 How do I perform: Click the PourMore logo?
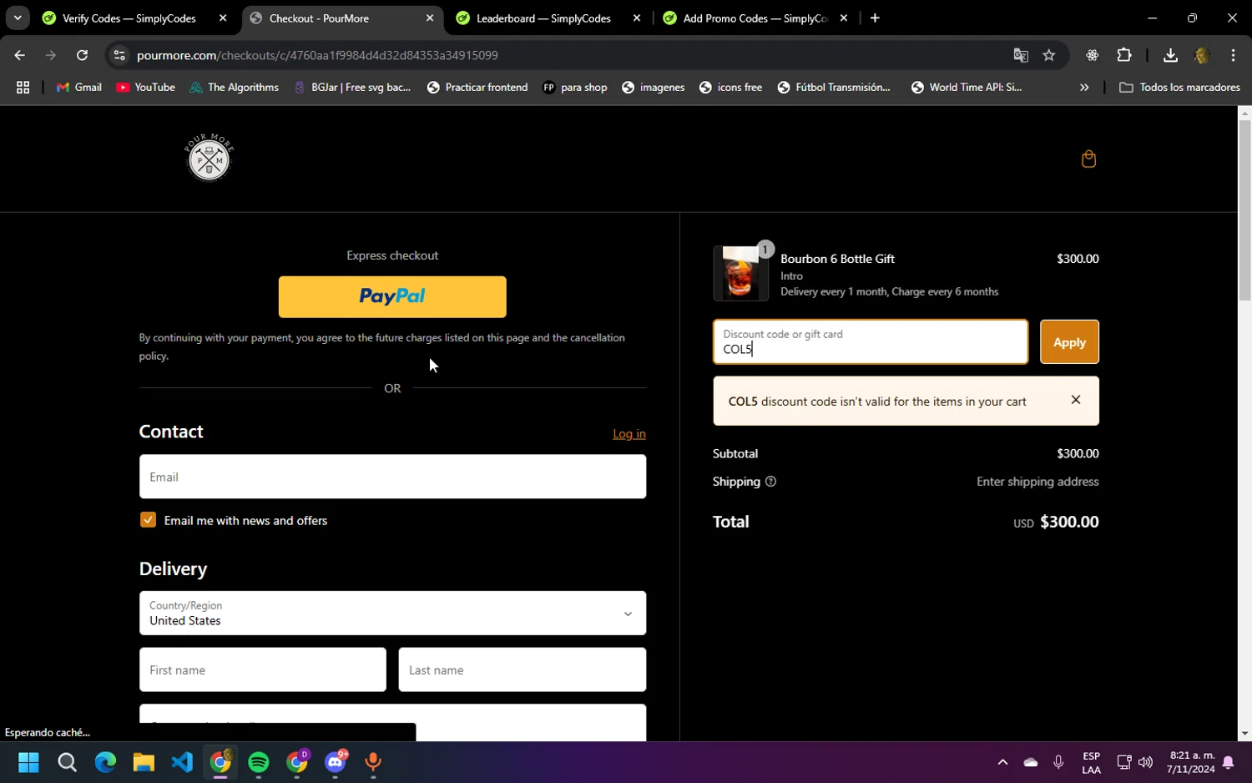(209, 157)
